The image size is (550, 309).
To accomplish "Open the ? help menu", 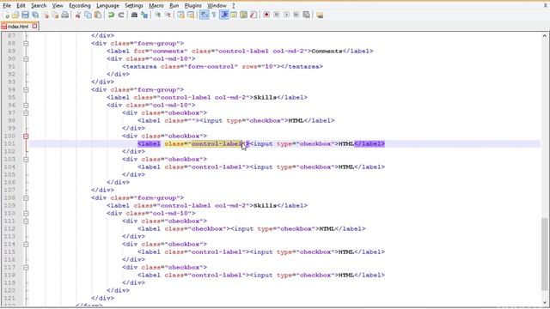I will point(234,6).
